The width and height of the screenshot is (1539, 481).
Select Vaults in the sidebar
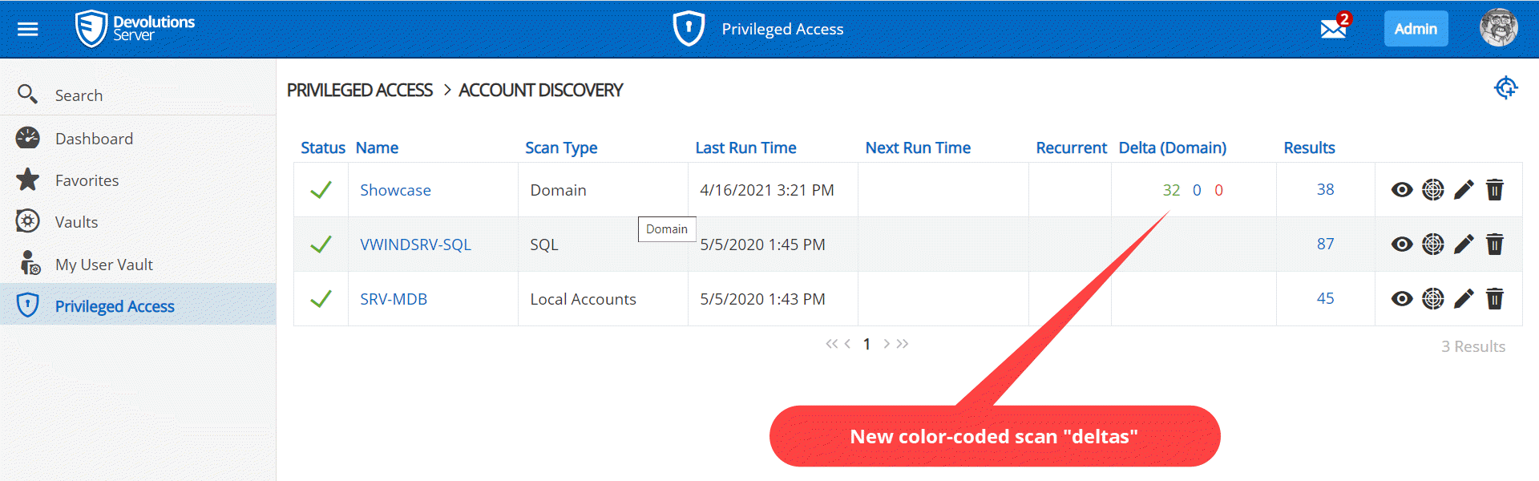click(76, 222)
